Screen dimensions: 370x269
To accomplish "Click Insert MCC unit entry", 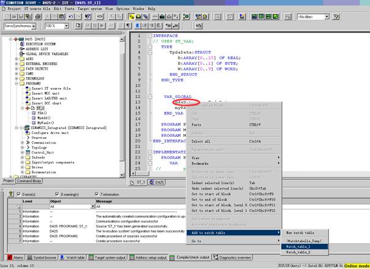I will (x=45, y=94).
